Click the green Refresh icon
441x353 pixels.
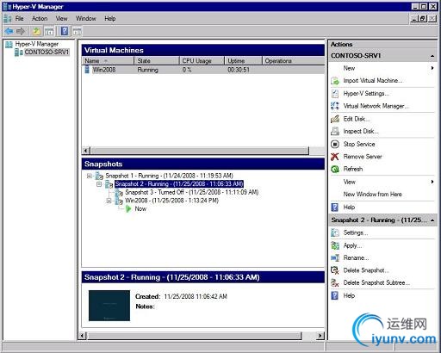pyautogui.click(x=335, y=169)
